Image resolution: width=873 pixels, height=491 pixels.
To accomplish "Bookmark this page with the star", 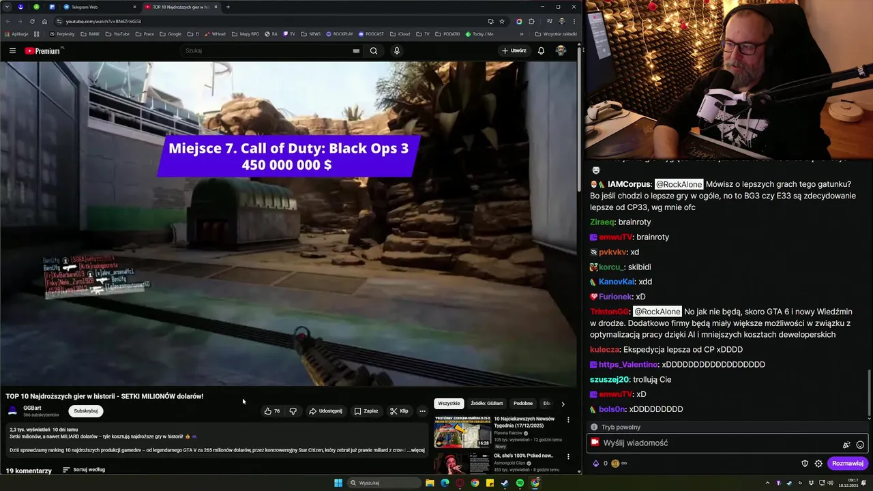I will tap(502, 21).
